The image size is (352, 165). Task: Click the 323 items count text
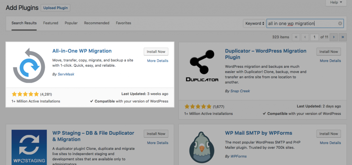coord(280,37)
